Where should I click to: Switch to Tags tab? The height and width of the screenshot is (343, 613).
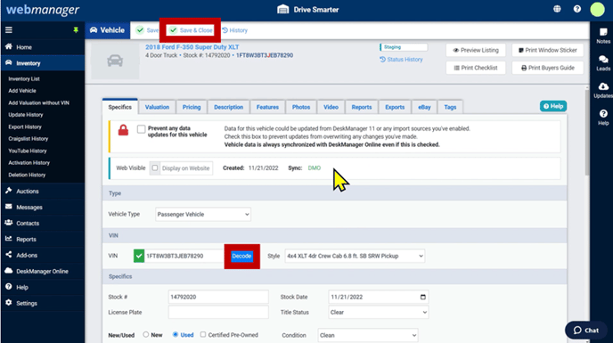450,107
